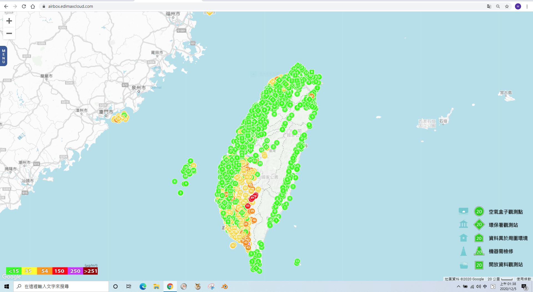Open the Windows Start menu

point(7,286)
